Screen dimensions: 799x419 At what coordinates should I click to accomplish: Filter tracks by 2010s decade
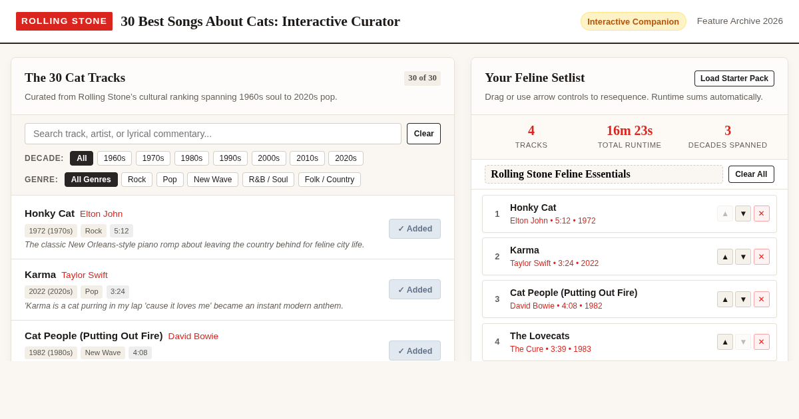click(307, 158)
